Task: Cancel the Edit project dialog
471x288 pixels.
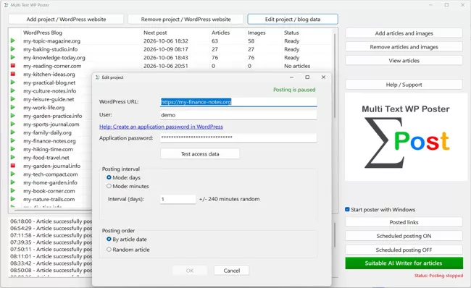Action: [x=232, y=271]
